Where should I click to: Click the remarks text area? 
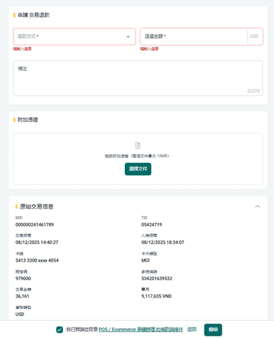coord(138,78)
